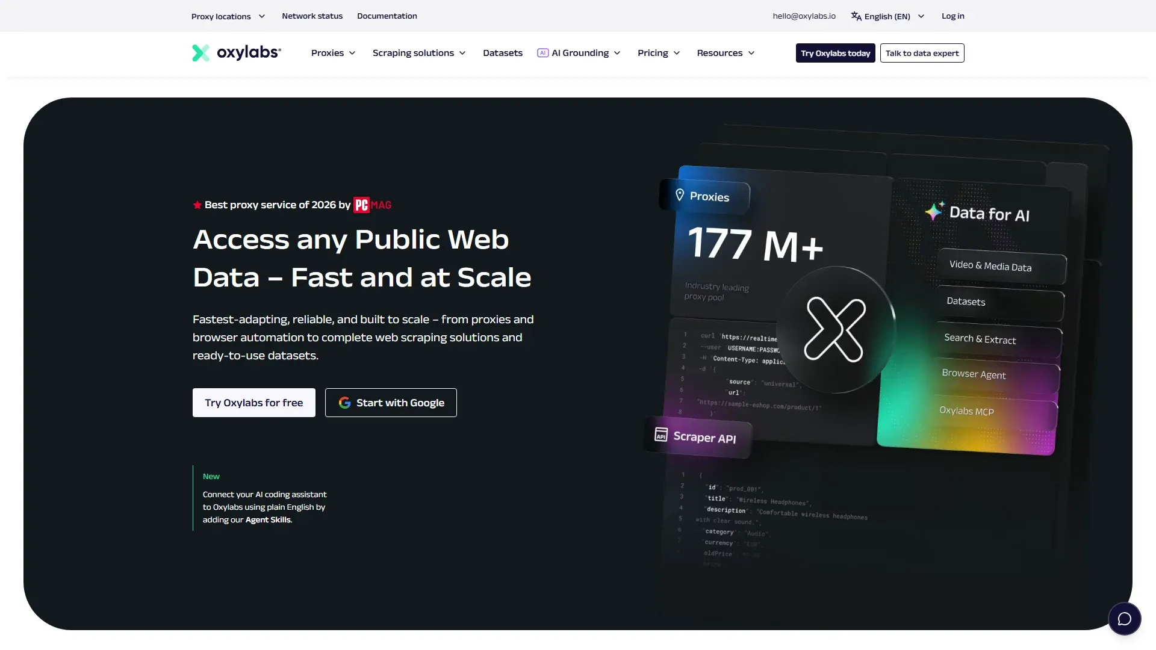Open the Datasets nav item

coord(503,53)
